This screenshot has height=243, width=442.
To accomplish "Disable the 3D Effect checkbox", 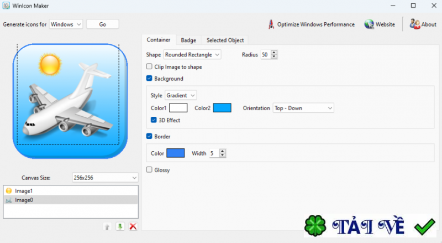I will point(154,120).
